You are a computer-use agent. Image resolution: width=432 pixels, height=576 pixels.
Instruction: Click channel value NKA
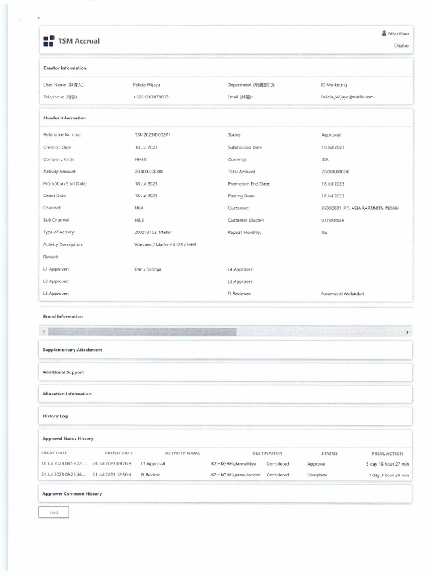tap(139, 208)
